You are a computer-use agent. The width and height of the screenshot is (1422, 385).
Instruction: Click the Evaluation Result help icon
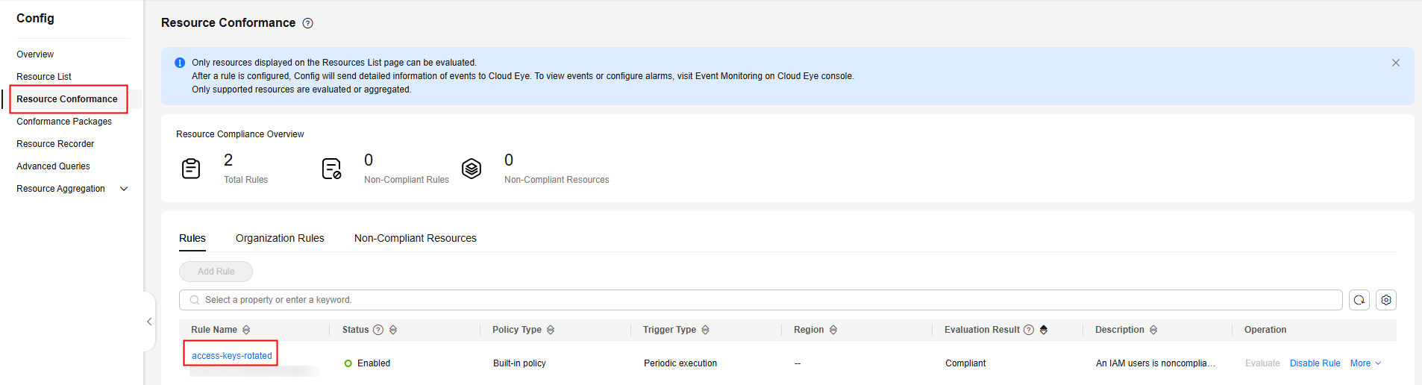1029,330
